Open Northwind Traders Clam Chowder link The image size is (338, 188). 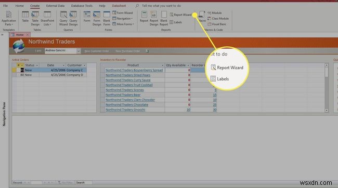pos(130,100)
